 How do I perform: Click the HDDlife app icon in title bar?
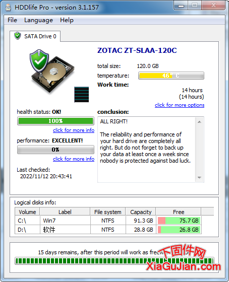8,8
